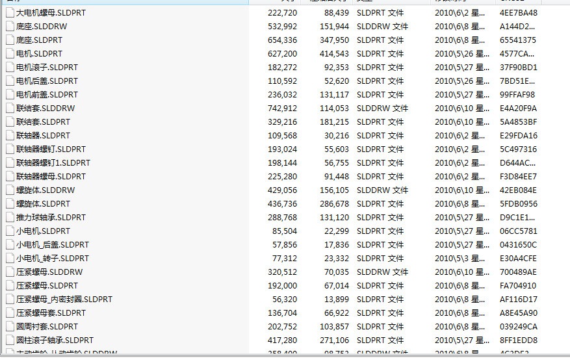Image resolution: width=570 pixels, height=358 pixels.
Task: Choose the file icon for 螺旋体.SLDDRW
Action: [10, 190]
